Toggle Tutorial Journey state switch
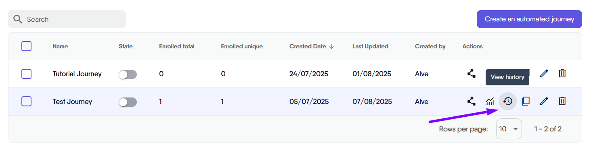This screenshot has height=147, width=589. click(x=128, y=75)
